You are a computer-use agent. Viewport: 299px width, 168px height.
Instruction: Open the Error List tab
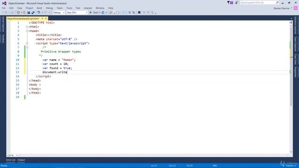click(10, 160)
